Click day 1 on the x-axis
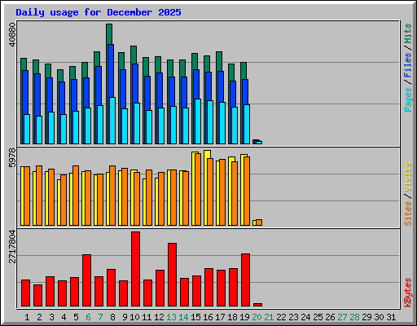The image size is (417, 326). [27, 317]
